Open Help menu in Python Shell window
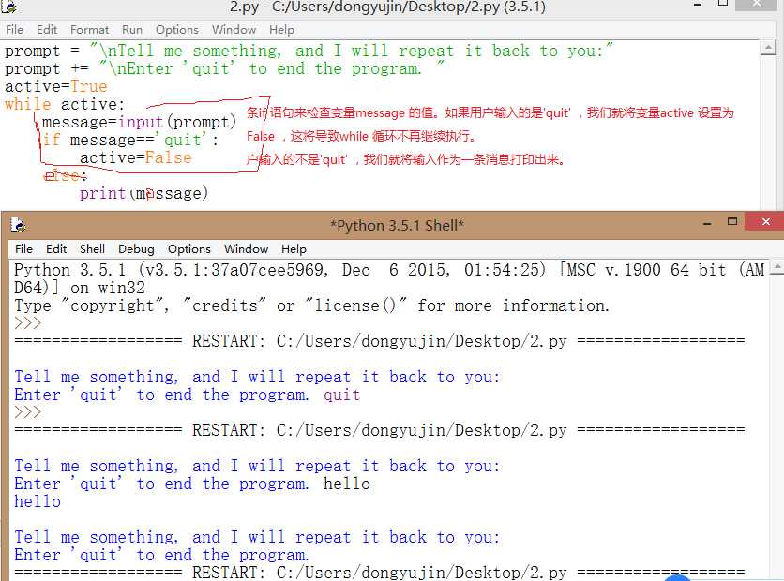 294,248
